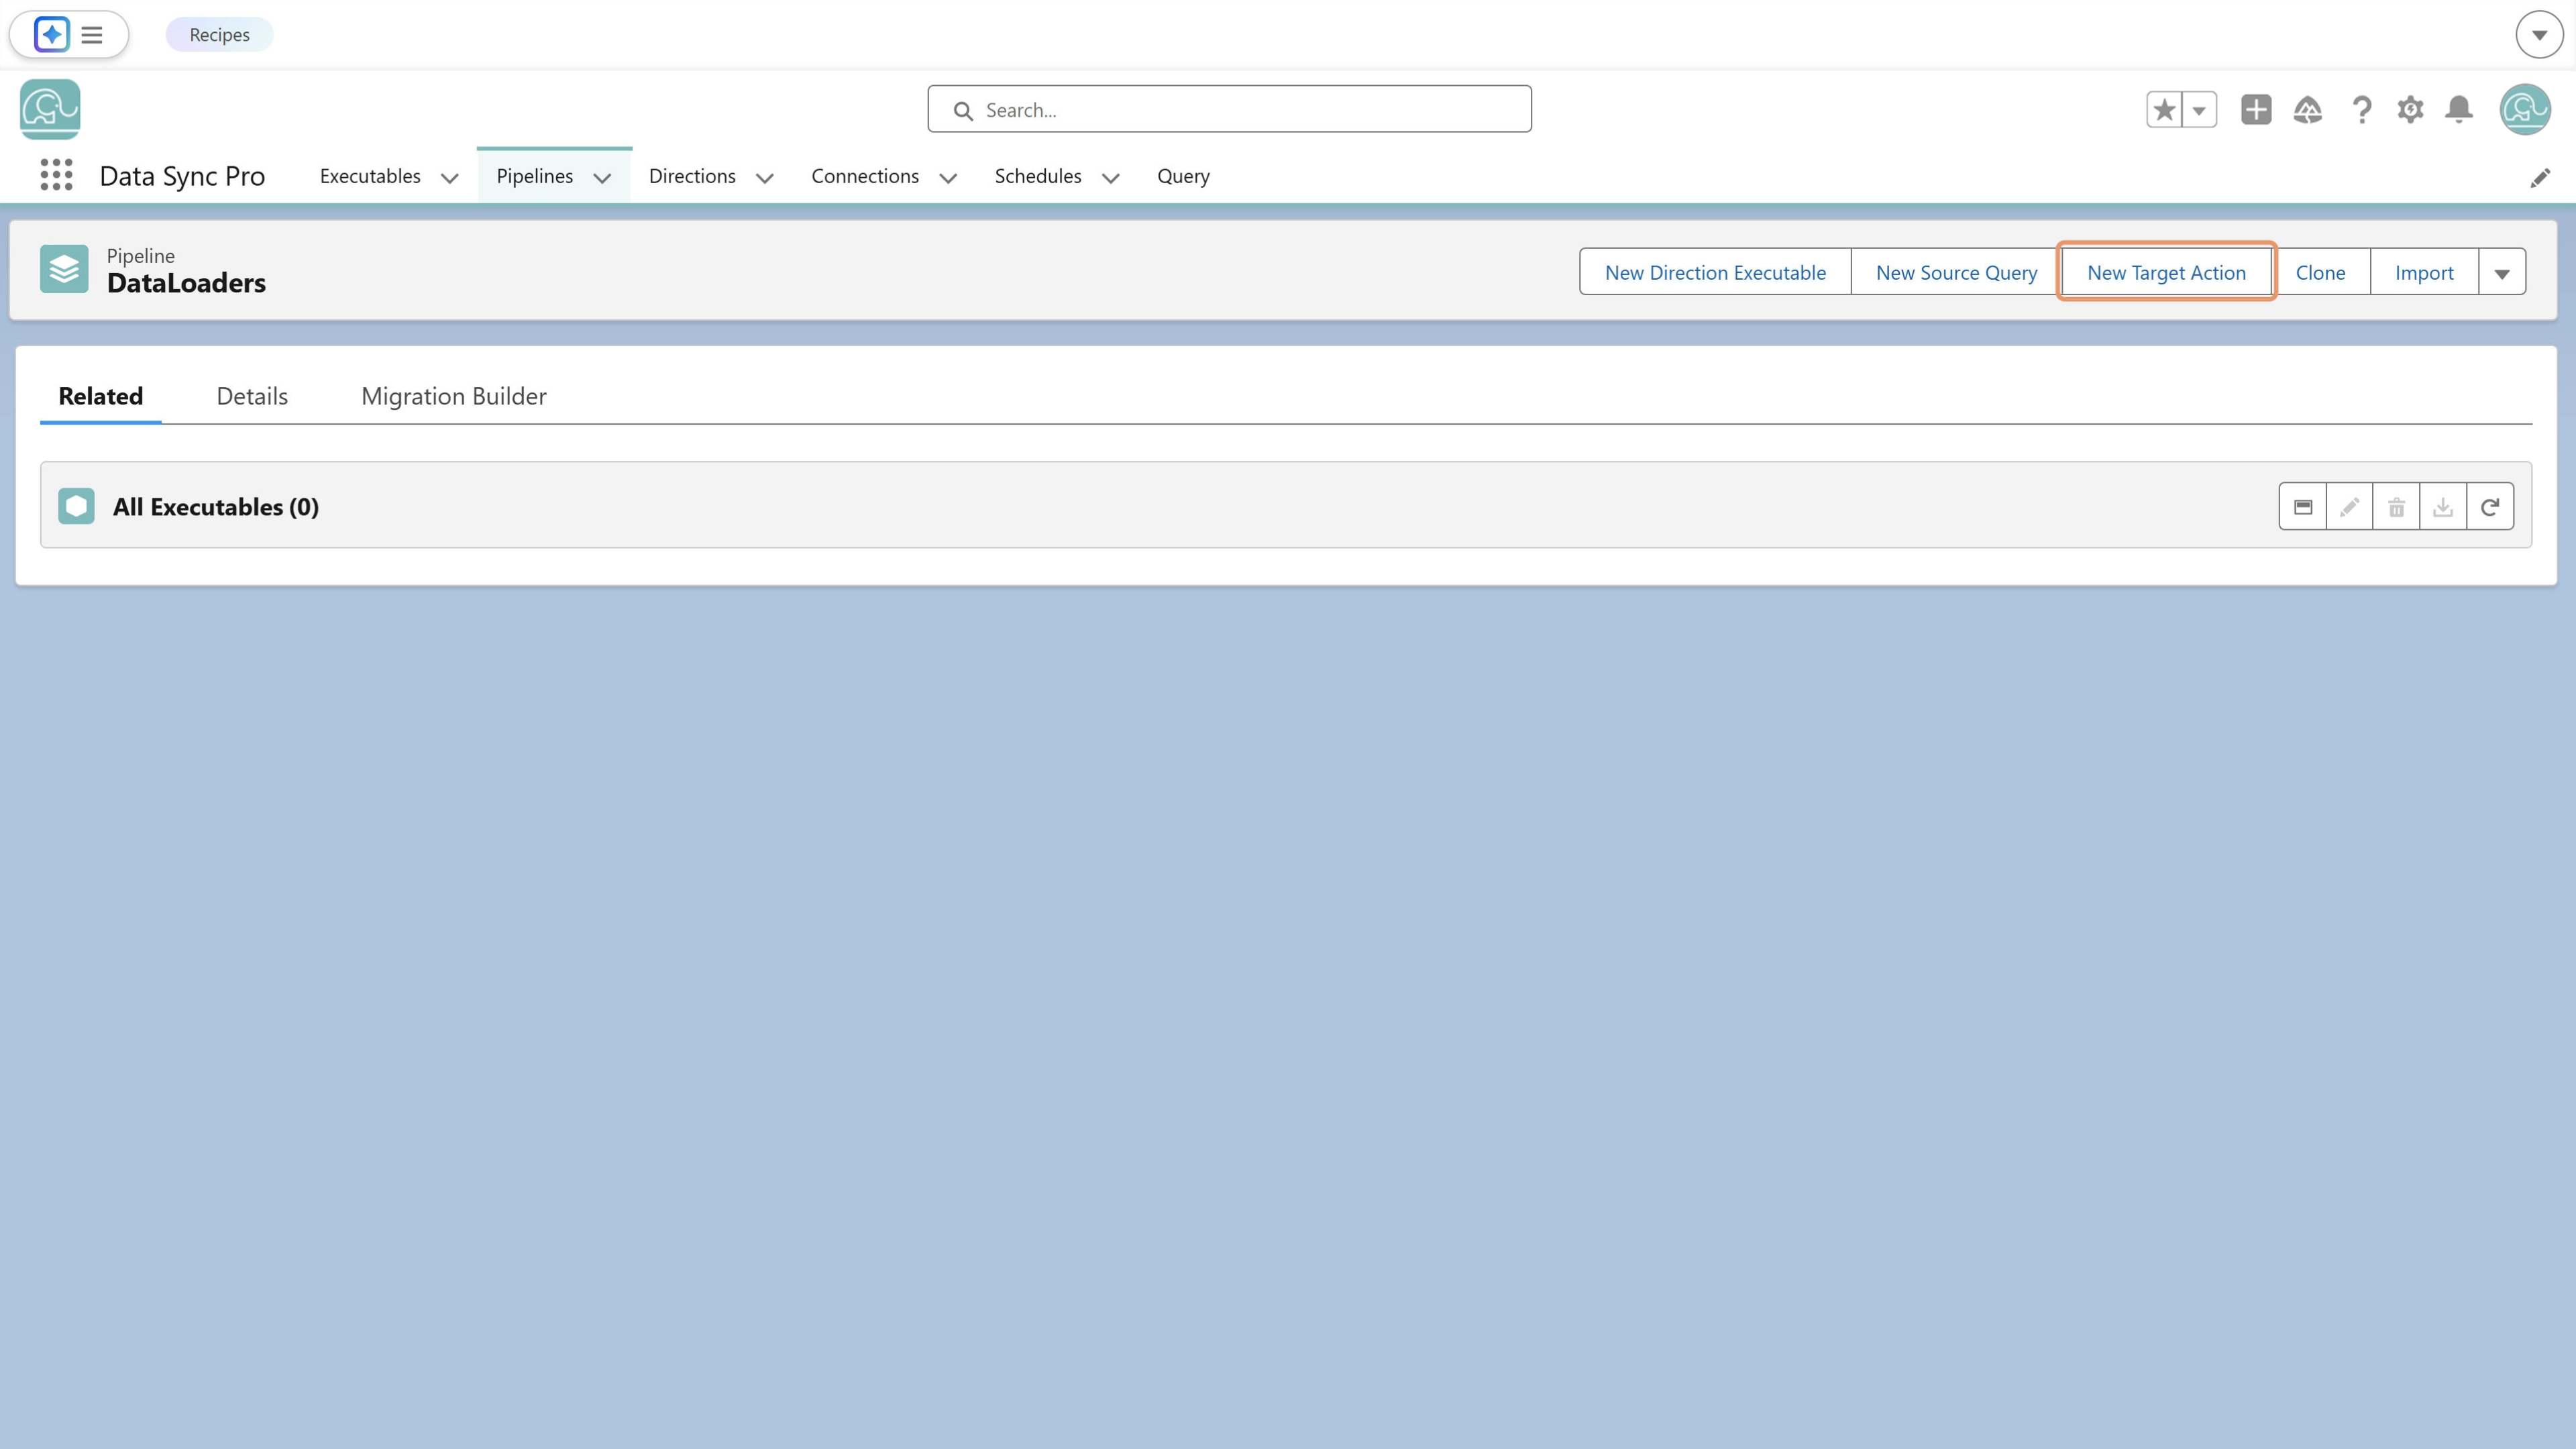Click the All Executables (0) heading link
The image size is (2576, 1449).
(x=216, y=507)
